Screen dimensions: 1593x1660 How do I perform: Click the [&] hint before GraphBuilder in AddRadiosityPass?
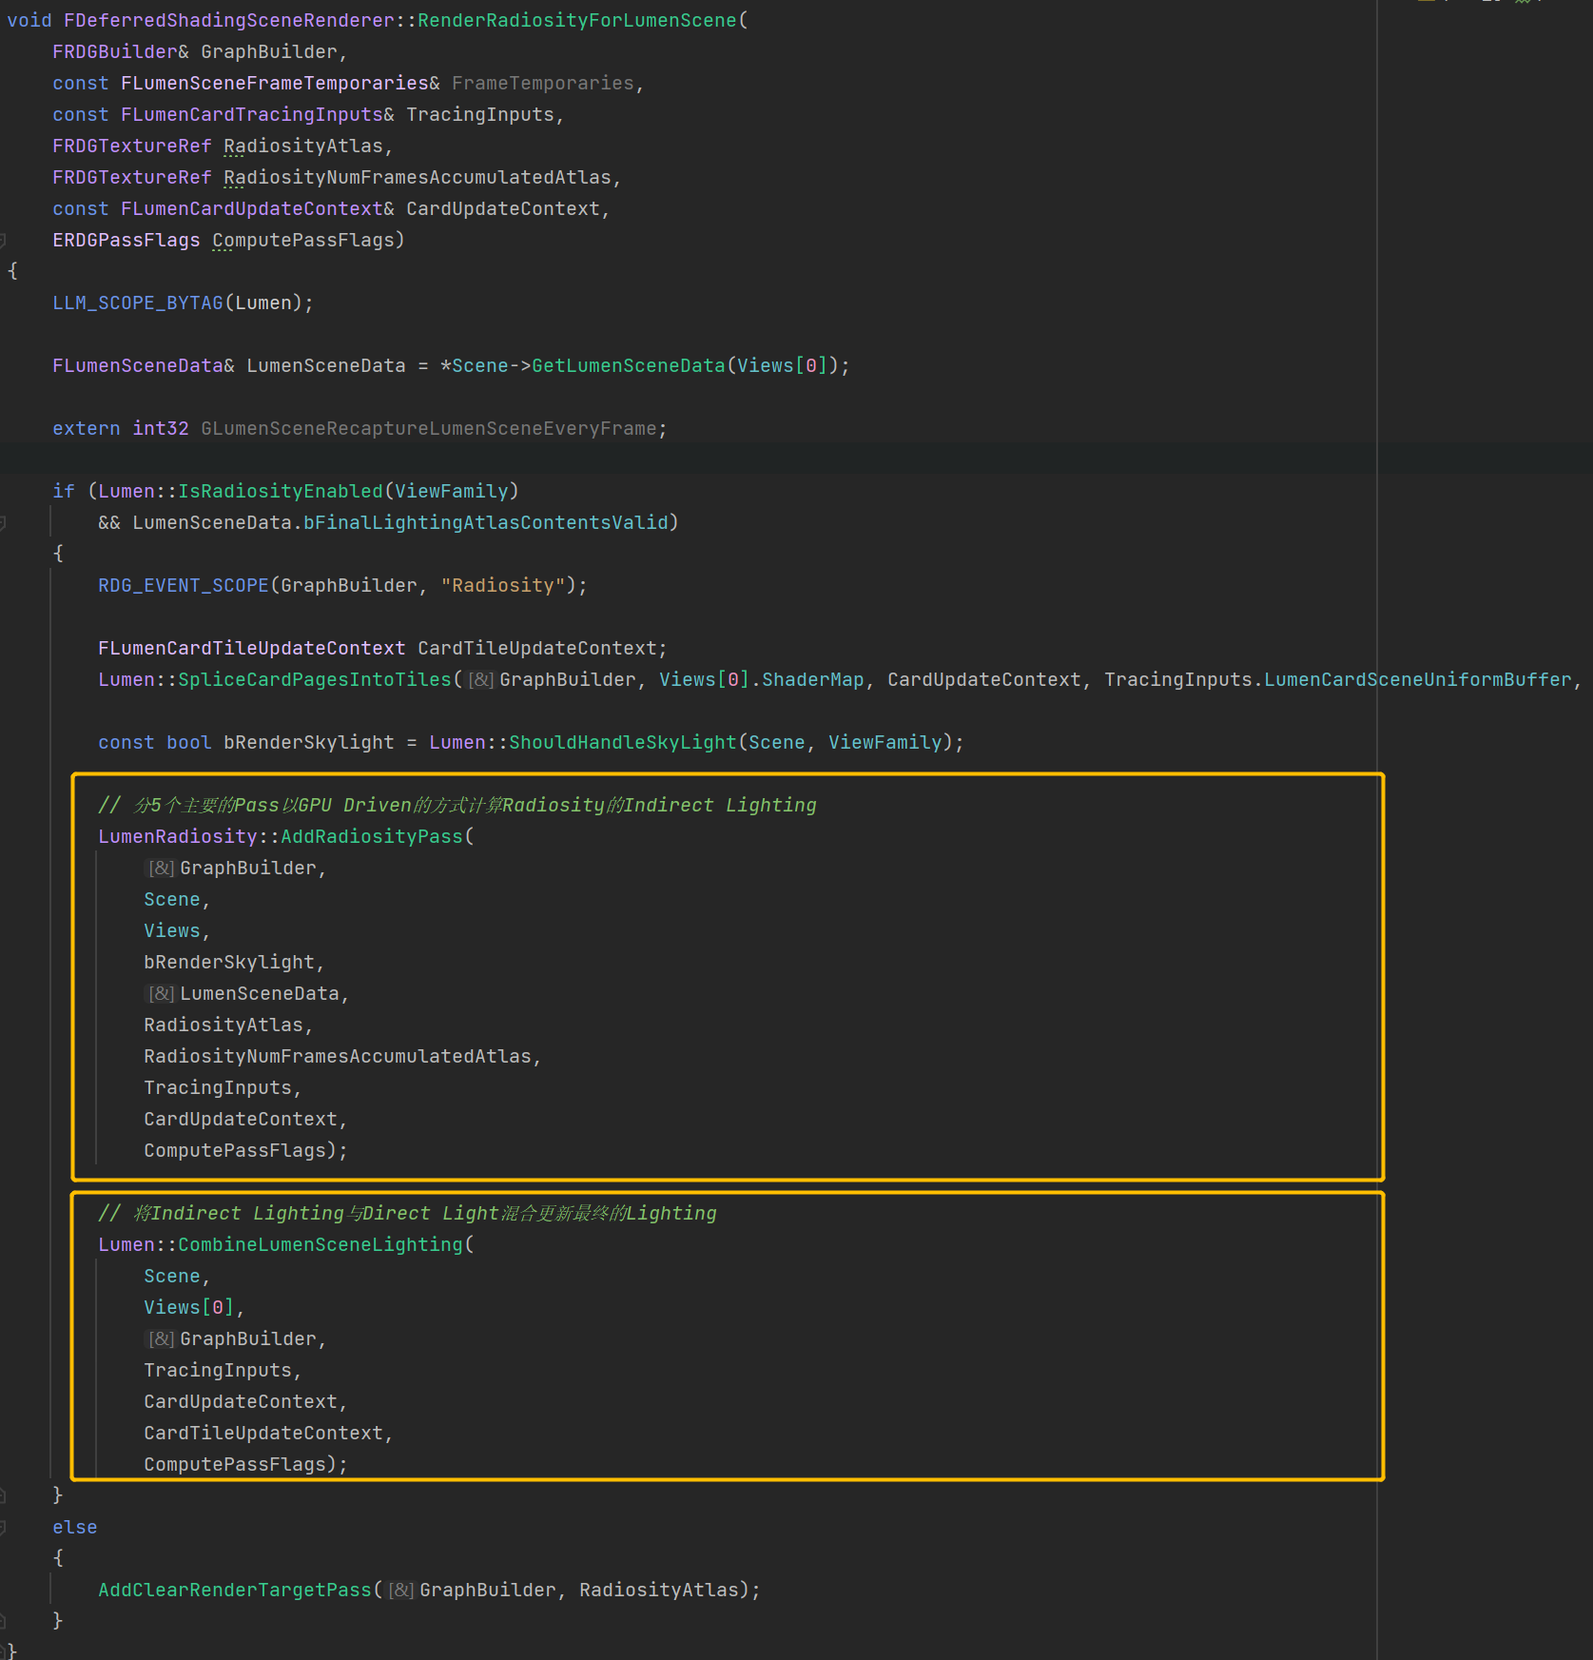[161, 869]
